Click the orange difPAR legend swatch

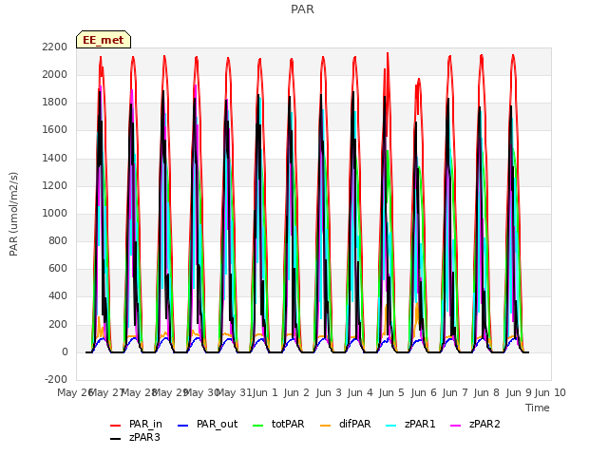click(325, 426)
